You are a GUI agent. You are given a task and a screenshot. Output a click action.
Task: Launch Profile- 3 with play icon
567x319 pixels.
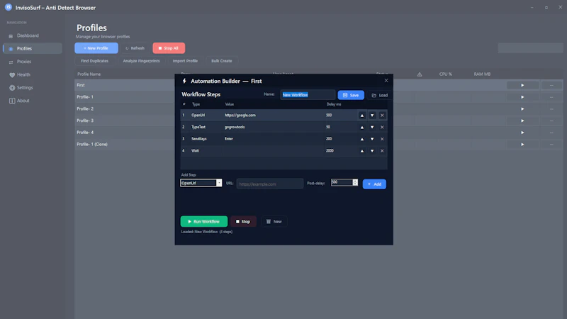point(522,121)
